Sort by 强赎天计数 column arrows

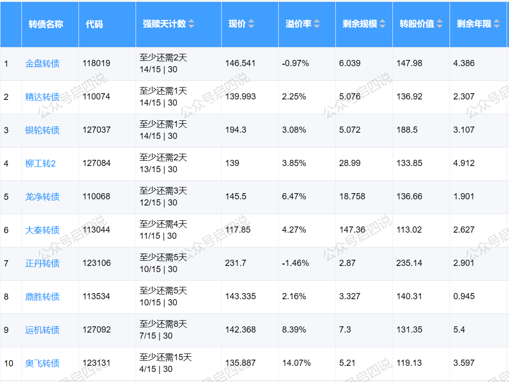(x=191, y=24)
